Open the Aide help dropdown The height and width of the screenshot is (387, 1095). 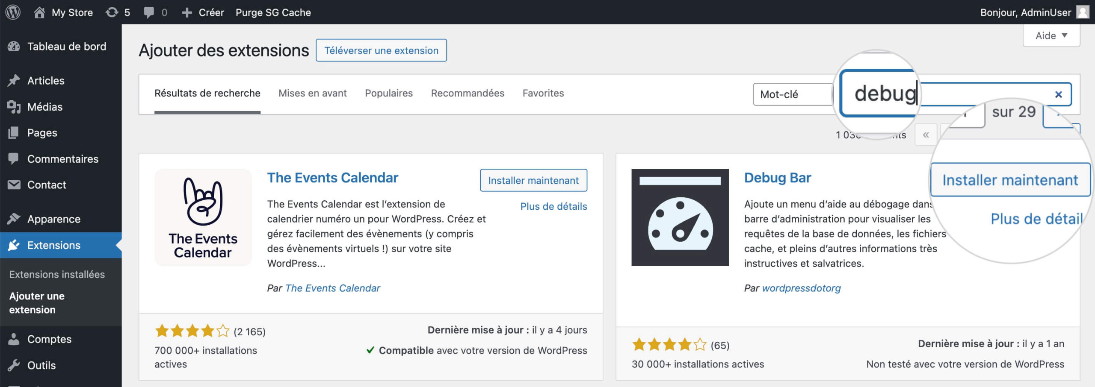(x=1051, y=35)
